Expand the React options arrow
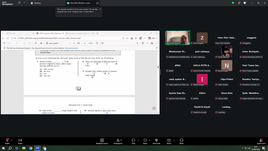 149,140
